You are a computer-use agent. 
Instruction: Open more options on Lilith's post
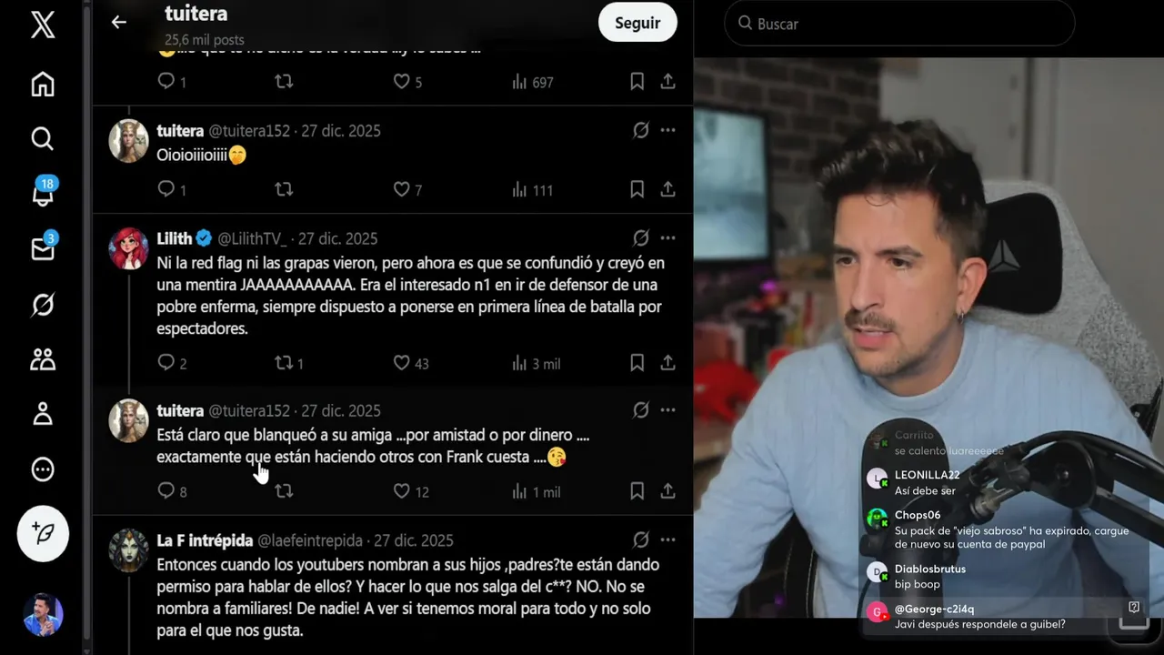[667, 238]
